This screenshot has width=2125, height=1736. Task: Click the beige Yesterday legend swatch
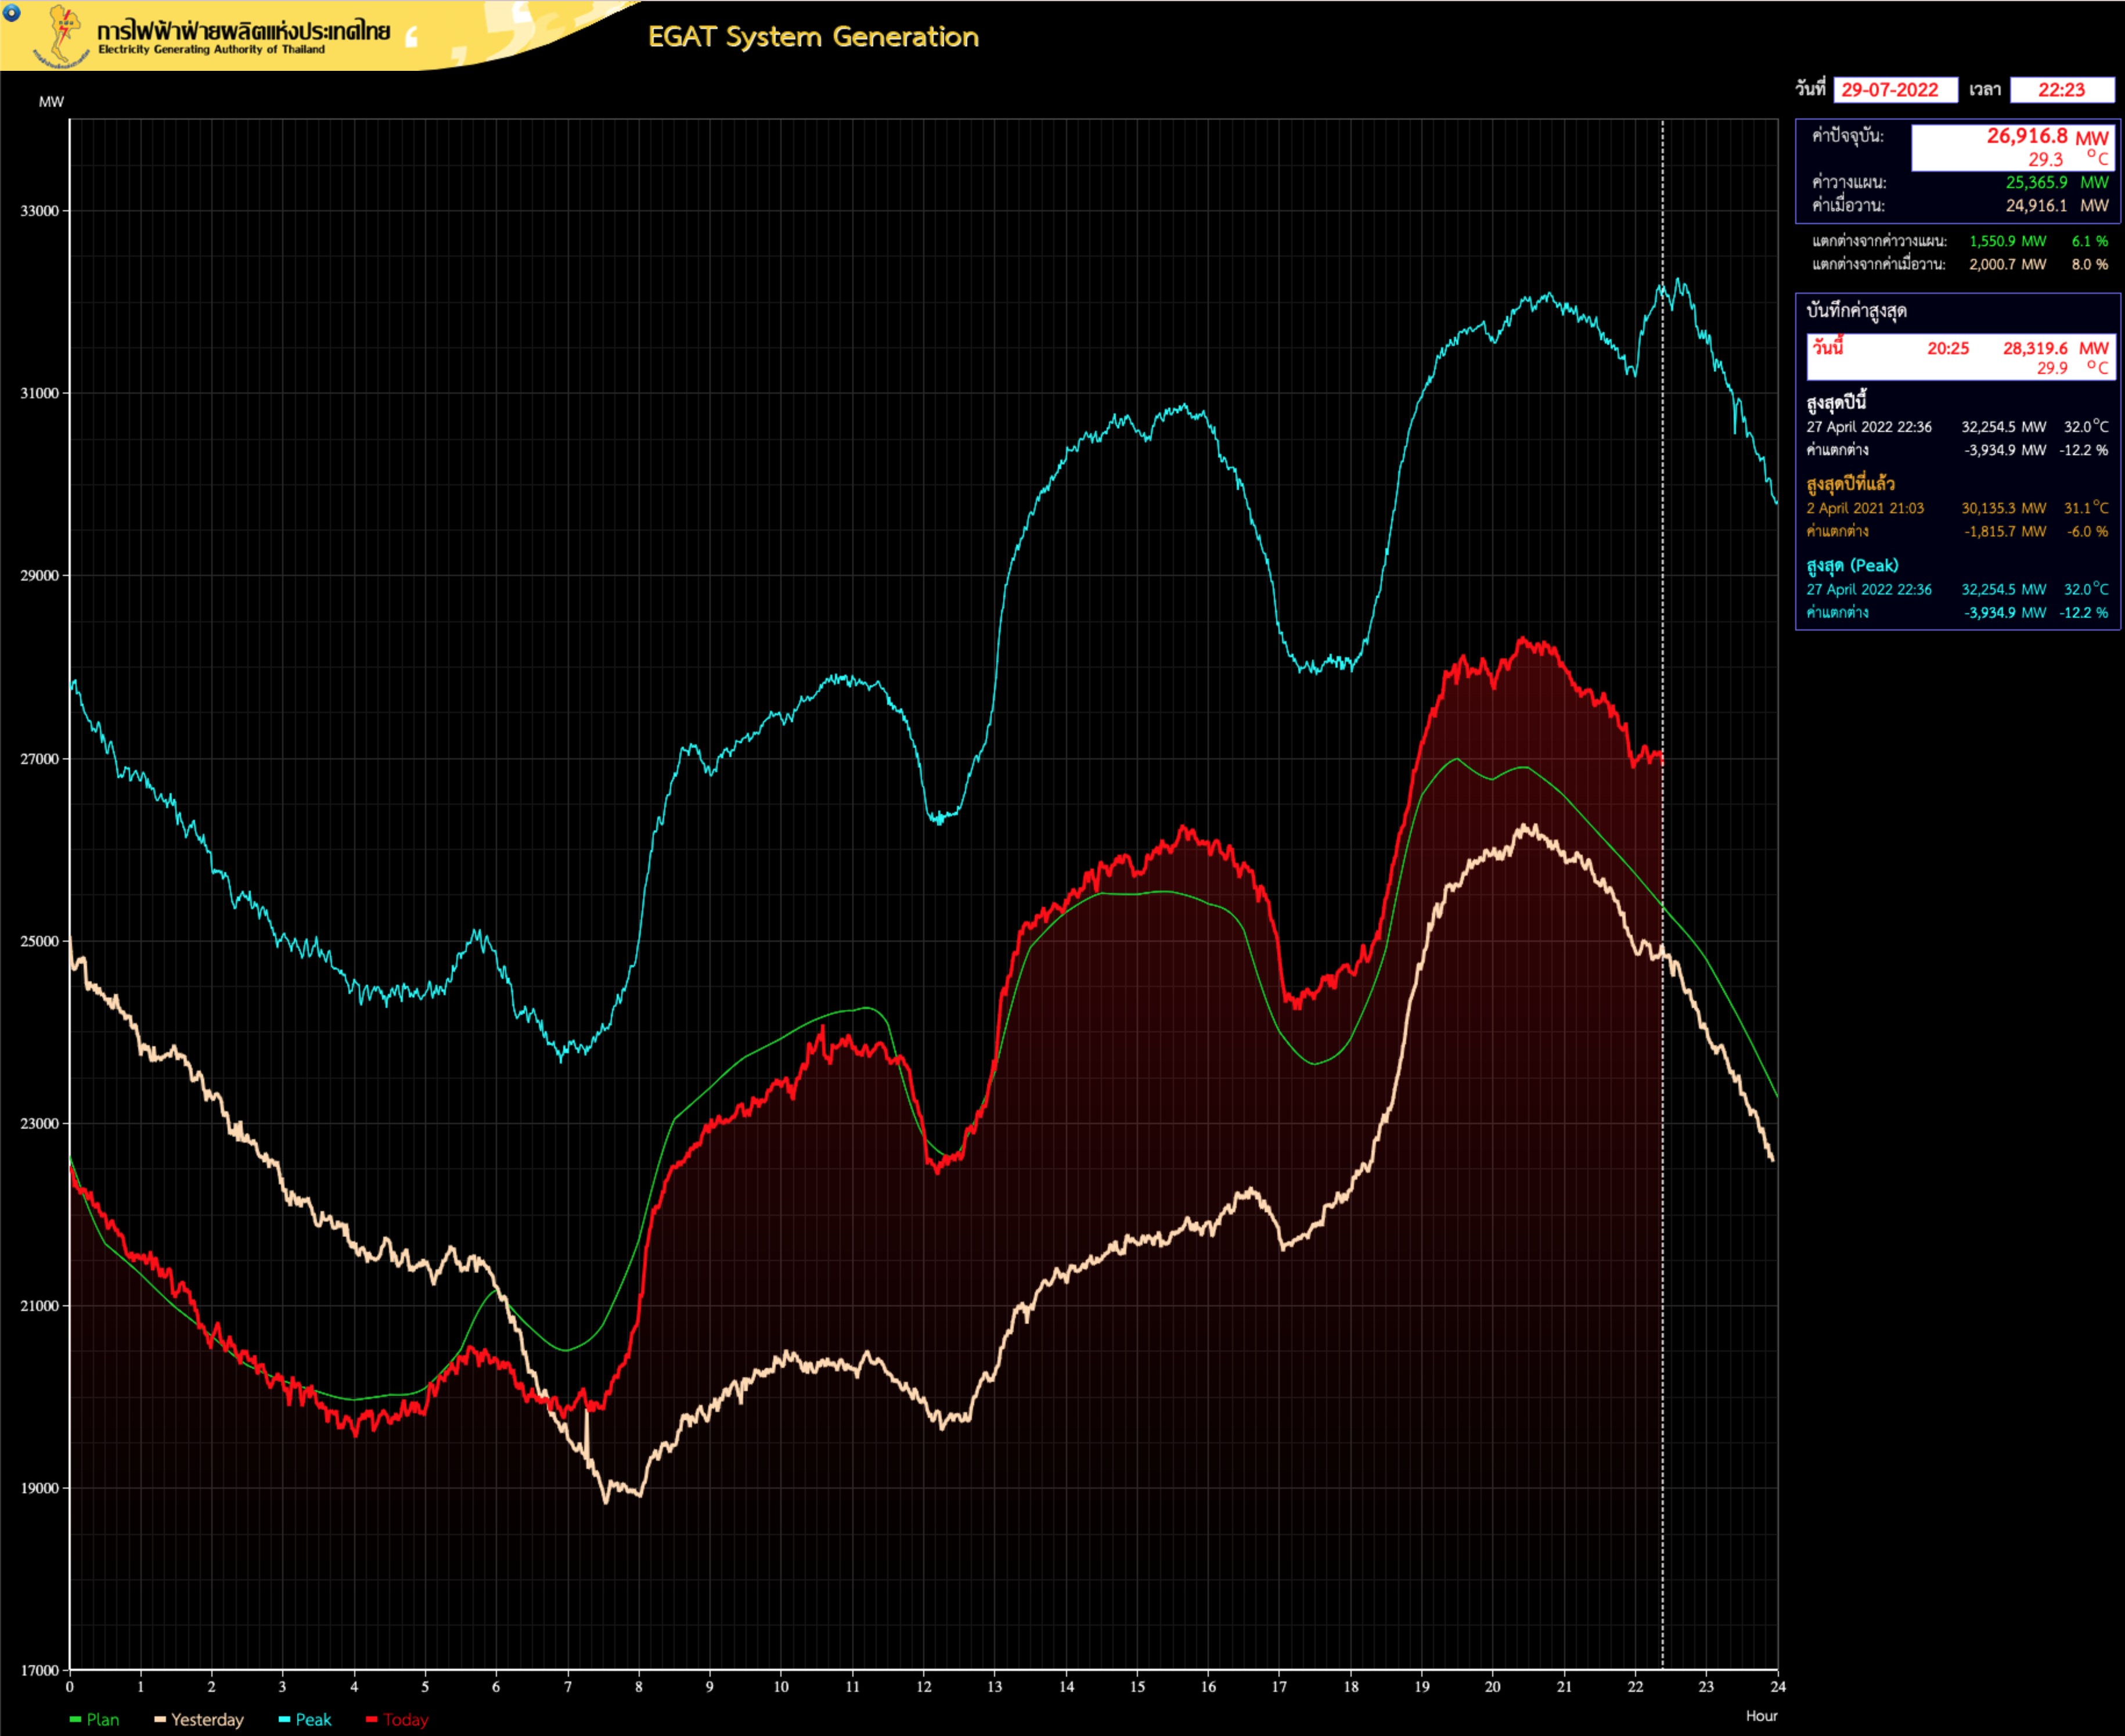pyautogui.click(x=160, y=1719)
